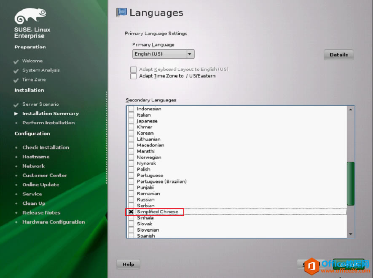Check the Japanese language checkbox
Image resolution: width=373 pixels, height=278 pixels.
tap(131, 121)
